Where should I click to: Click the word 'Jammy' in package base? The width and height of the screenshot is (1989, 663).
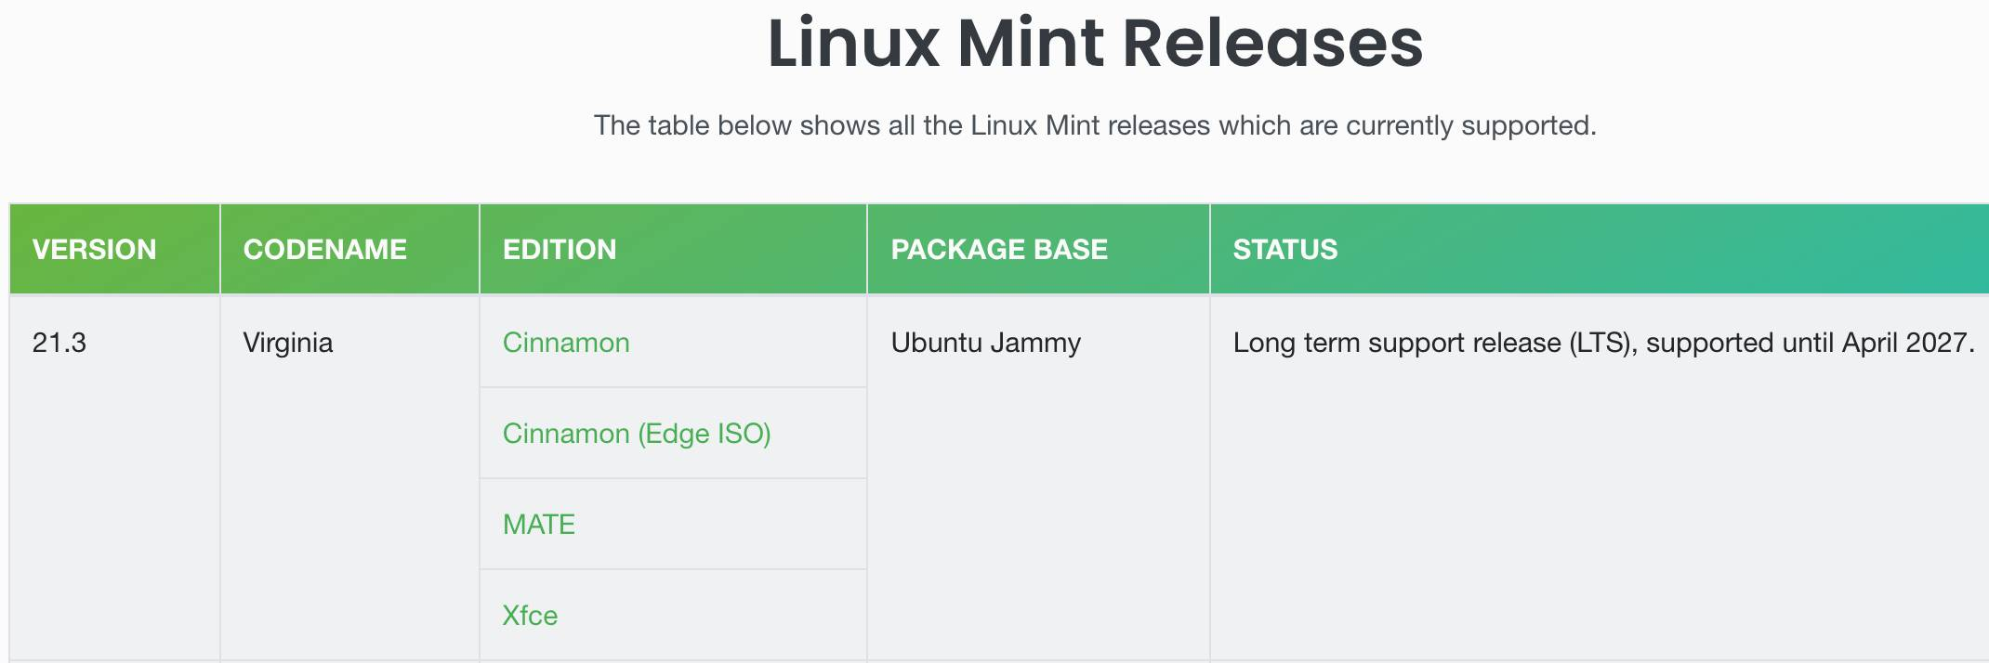coord(1035,343)
